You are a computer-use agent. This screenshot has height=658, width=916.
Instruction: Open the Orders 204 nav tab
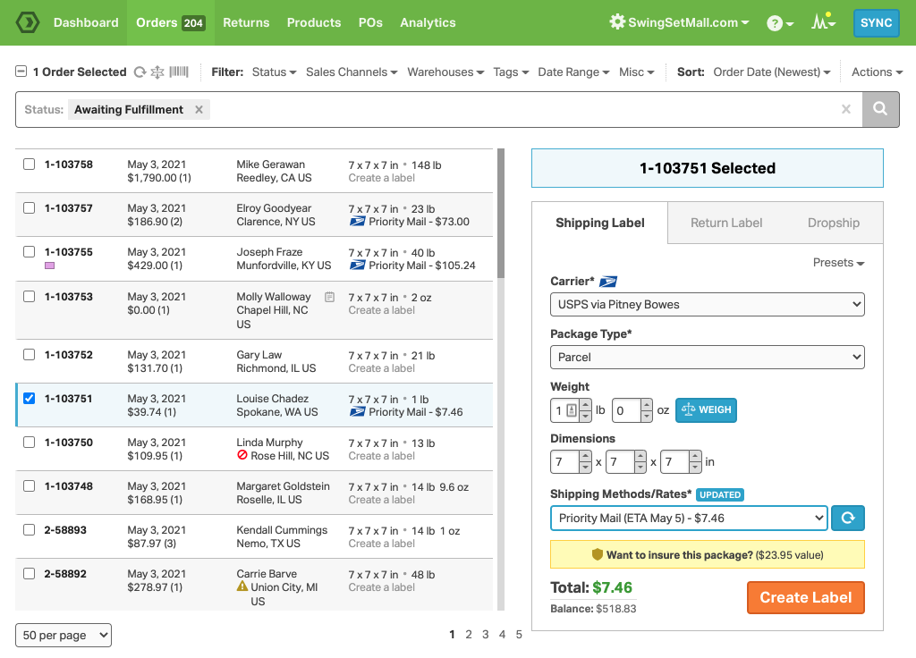click(171, 22)
